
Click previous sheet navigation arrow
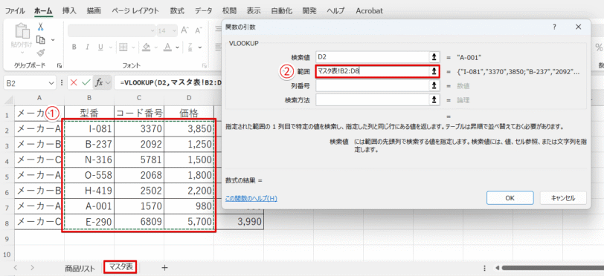[16, 268]
